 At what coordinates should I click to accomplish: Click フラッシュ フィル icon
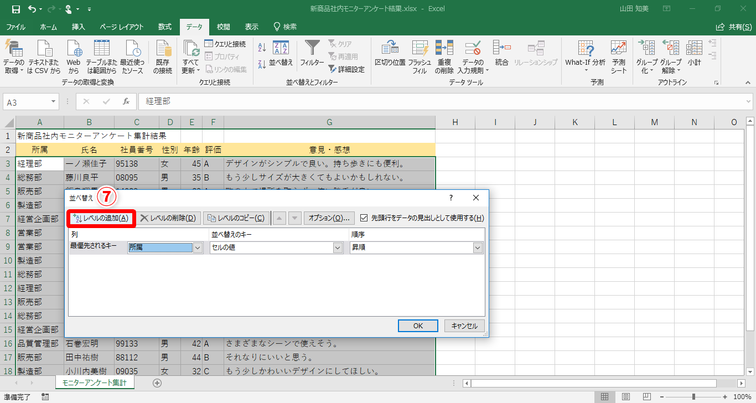420,49
